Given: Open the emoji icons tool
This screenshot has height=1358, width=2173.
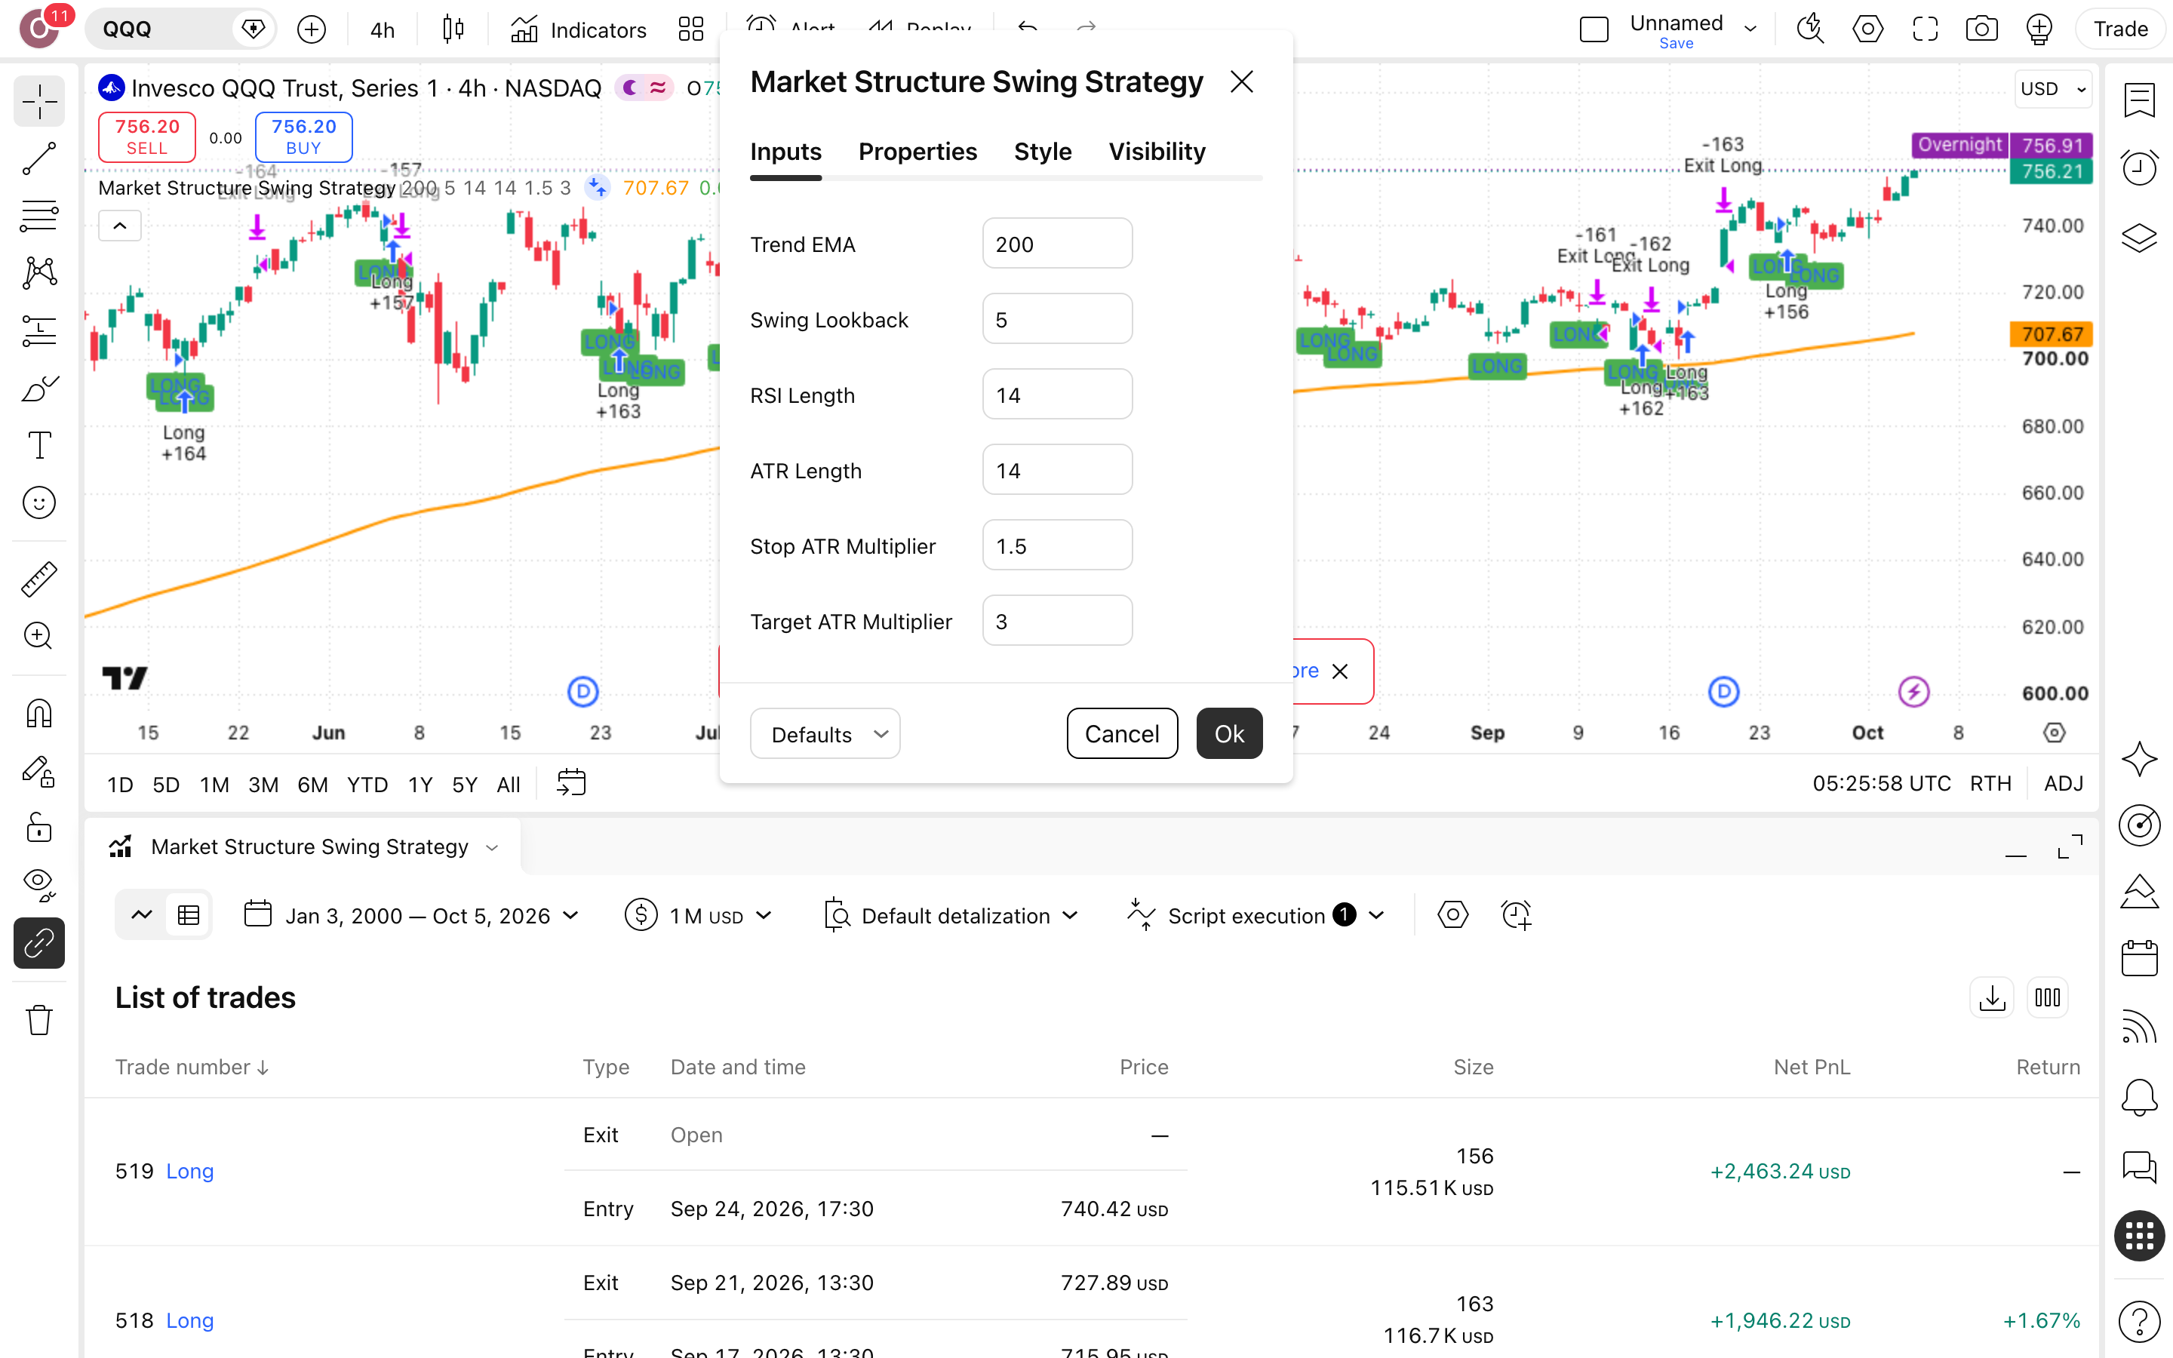Looking at the screenshot, I should click(39, 503).
